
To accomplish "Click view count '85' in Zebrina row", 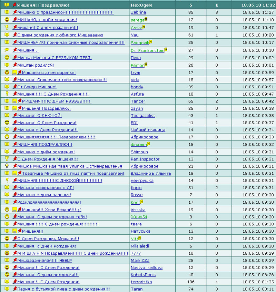I will coord(191,12).
